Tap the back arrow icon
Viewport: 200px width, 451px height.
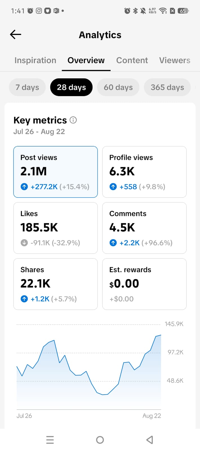[x=16, y=35]
